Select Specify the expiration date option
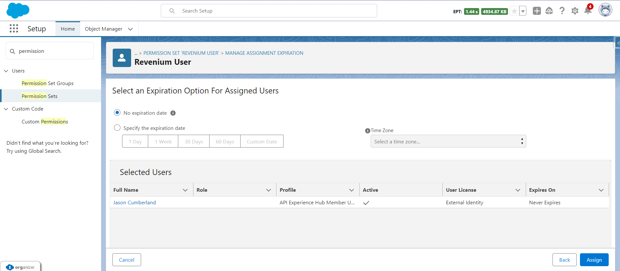 [x=117, y=128]
